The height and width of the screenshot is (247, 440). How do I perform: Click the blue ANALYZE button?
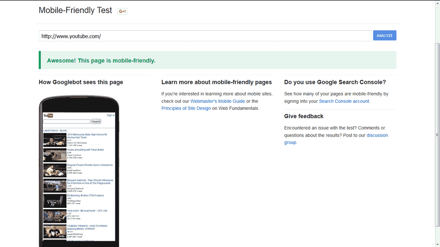tap(385, 36)
